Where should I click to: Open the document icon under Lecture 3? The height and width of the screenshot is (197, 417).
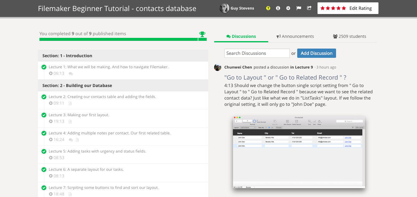tap(70, 122)
